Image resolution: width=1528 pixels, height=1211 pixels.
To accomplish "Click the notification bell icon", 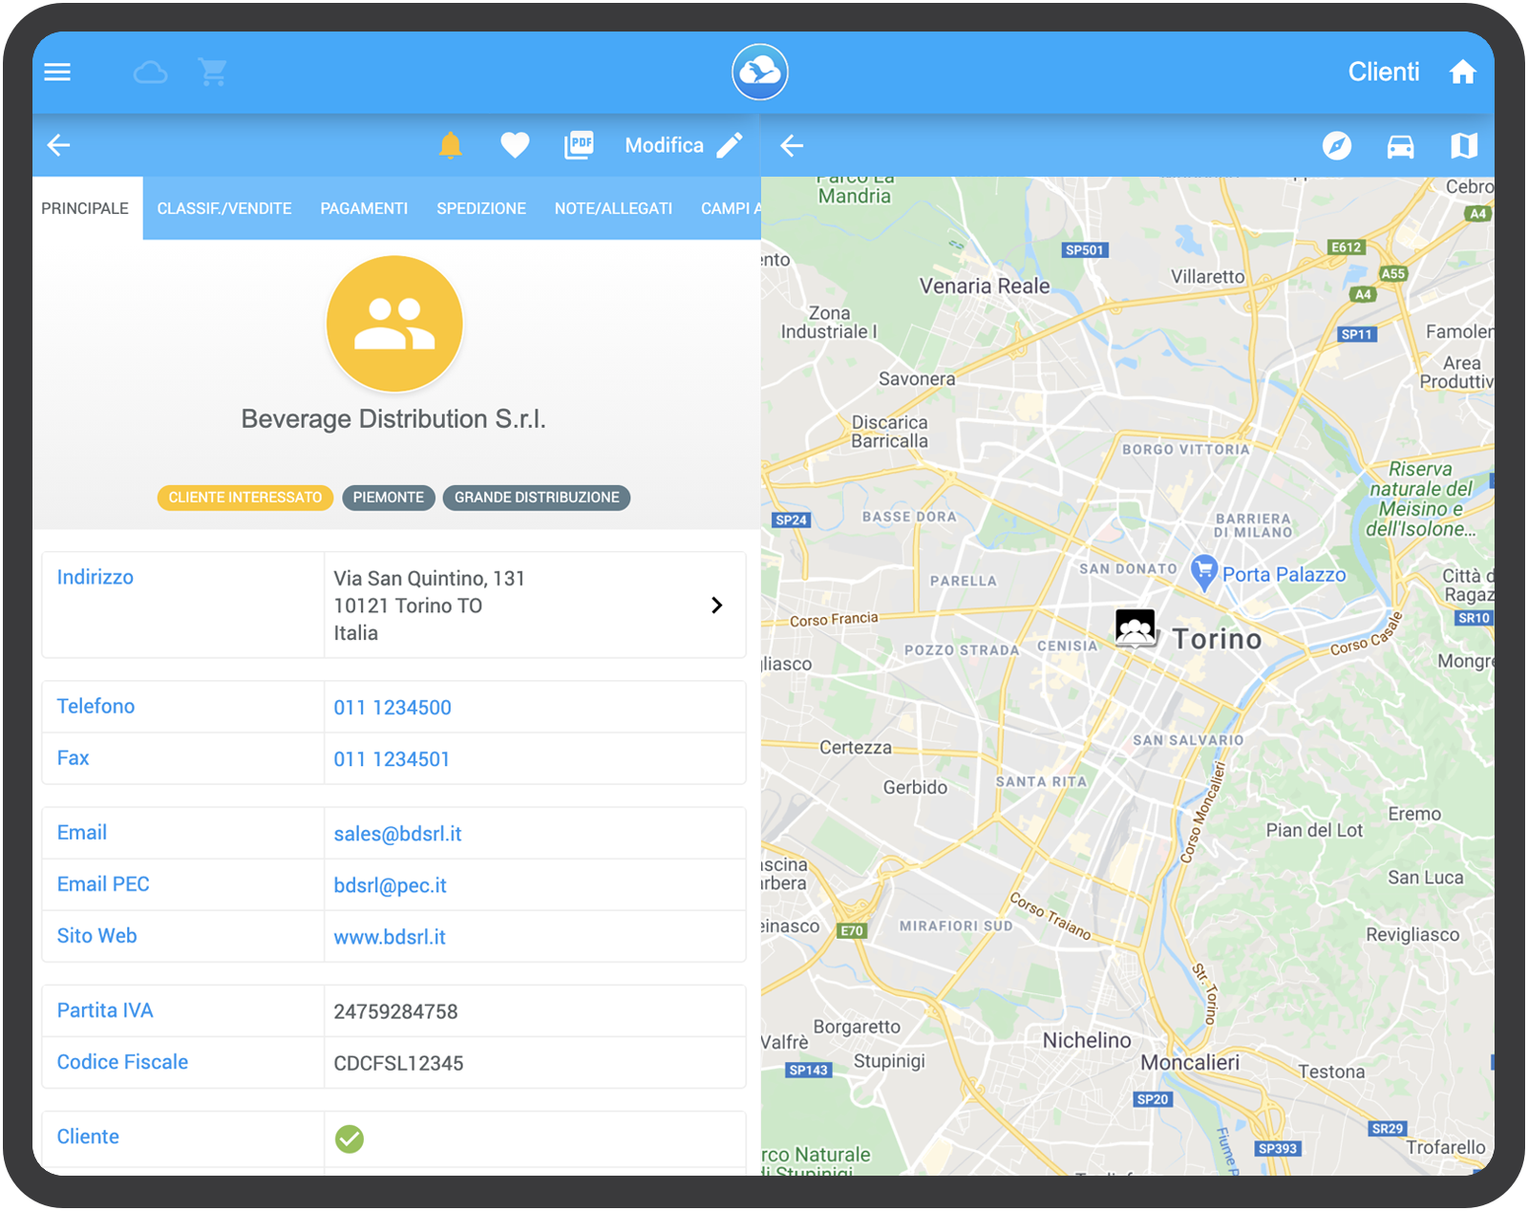I will click(x=451, y=145).
